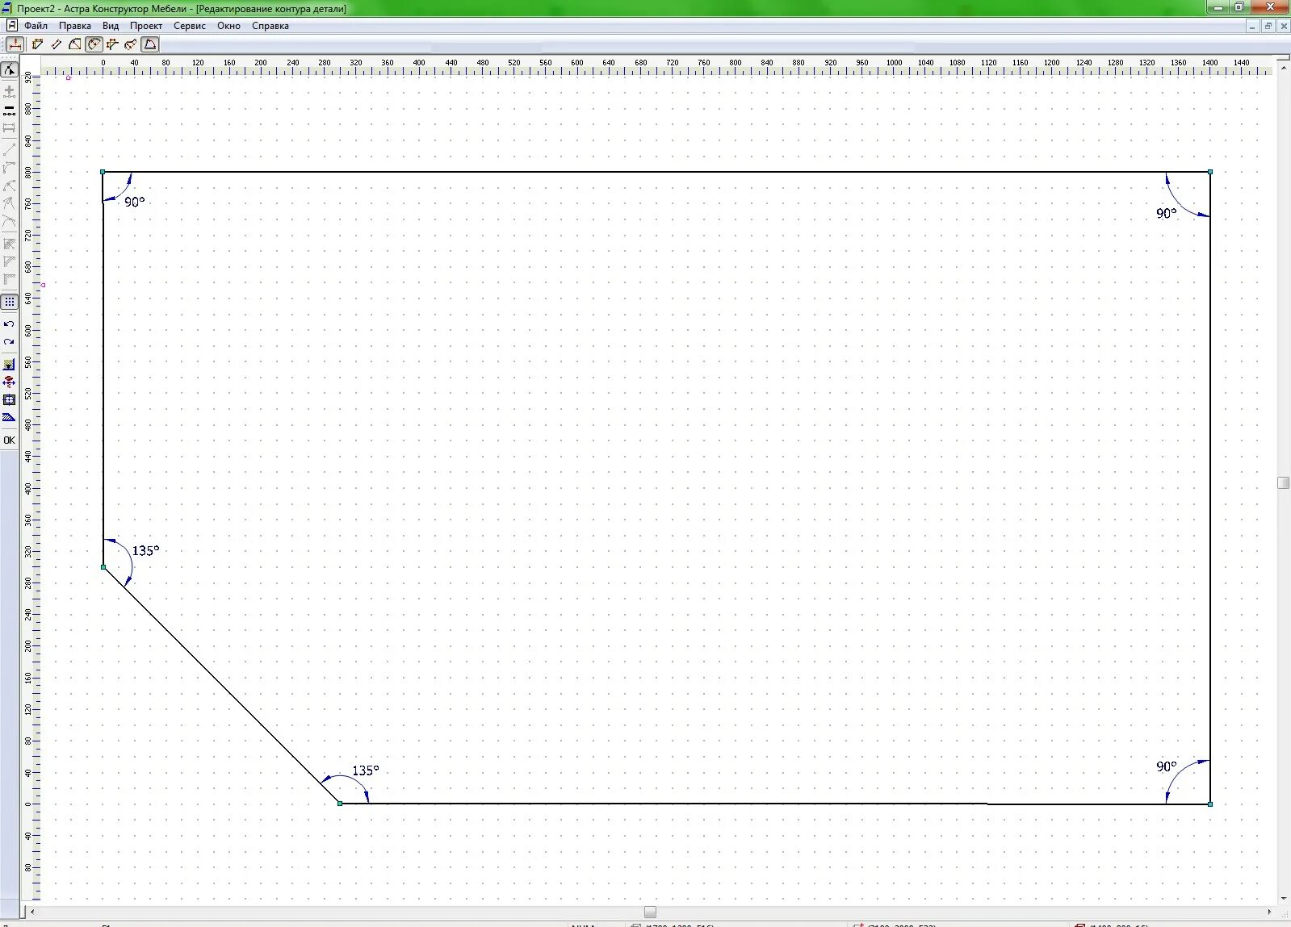Click the document icon left of Файл

point(11,26)
